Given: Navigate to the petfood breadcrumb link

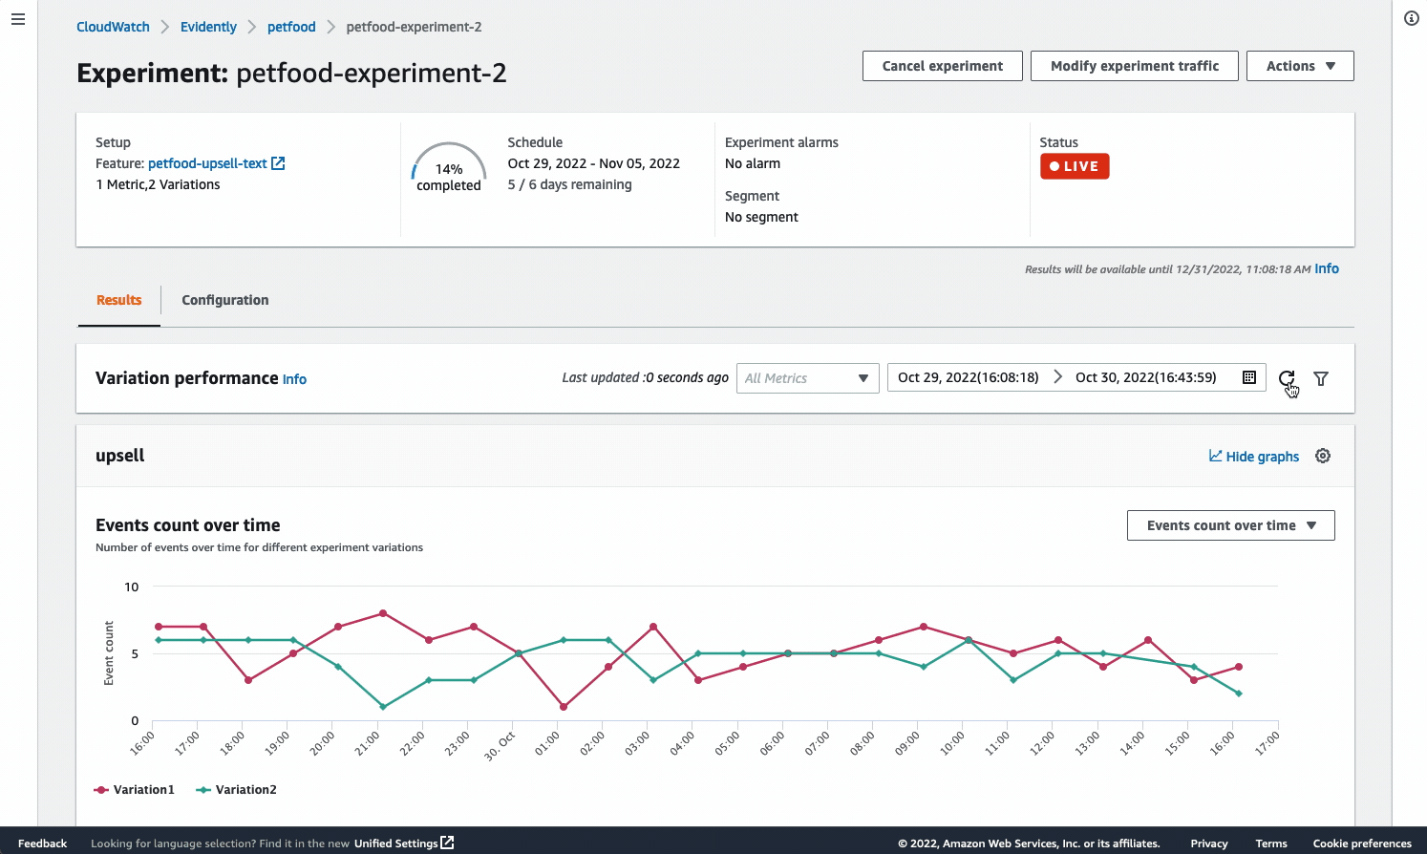Looking at the screenshot, I should pyautogui.click(x=291, y=27).
